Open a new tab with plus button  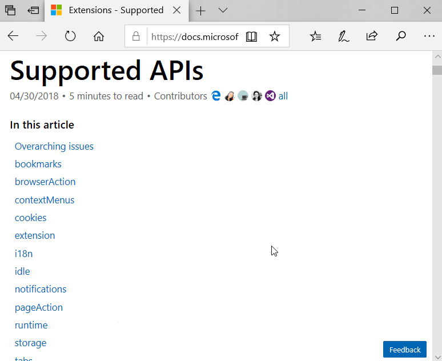click(200, 10)
